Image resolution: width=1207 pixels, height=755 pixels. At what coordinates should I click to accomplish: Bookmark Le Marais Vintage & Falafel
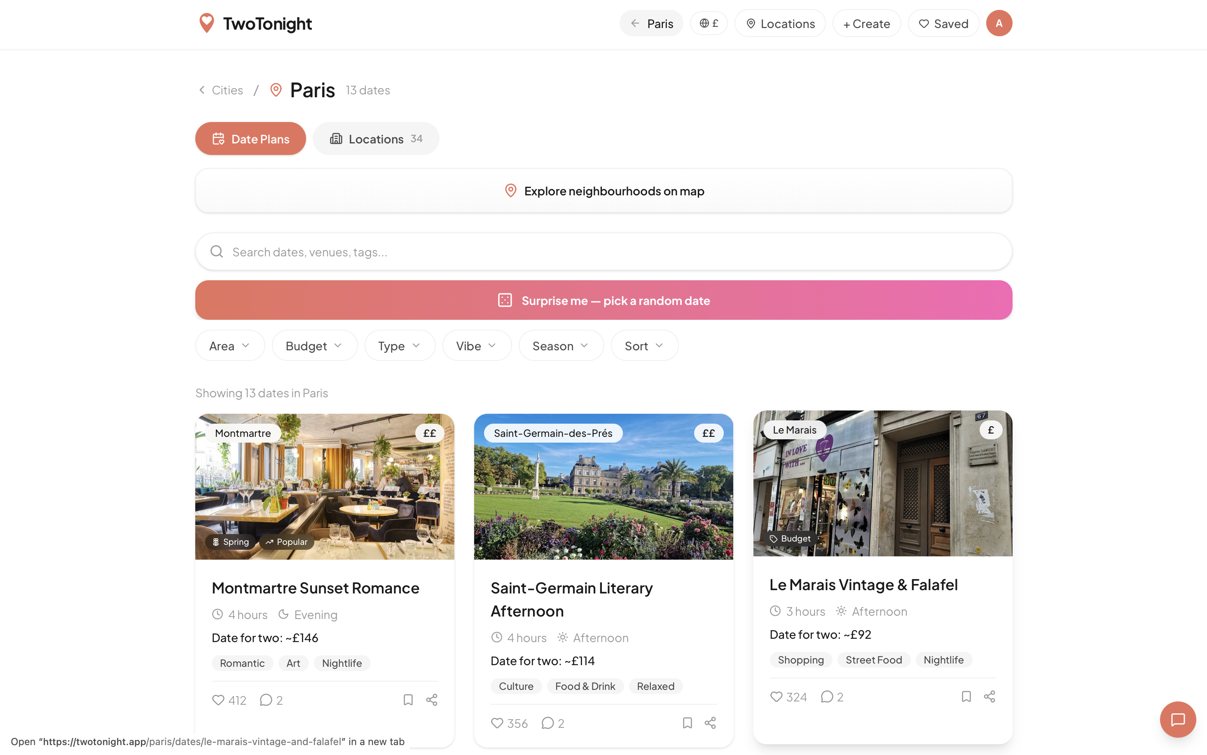point(966,696)
